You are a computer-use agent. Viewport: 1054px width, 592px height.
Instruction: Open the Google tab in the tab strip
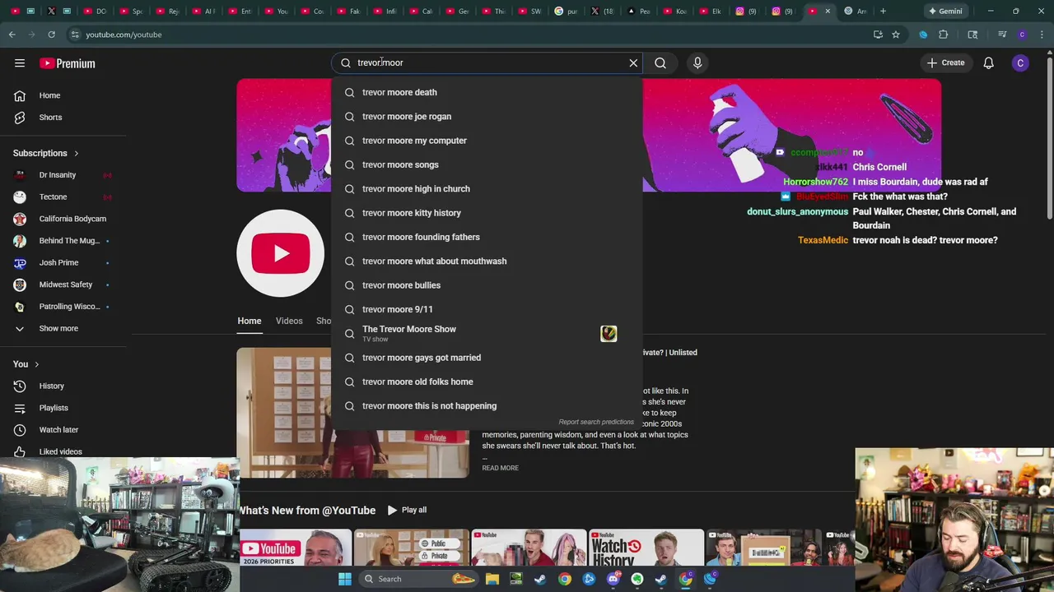point(567,12)
